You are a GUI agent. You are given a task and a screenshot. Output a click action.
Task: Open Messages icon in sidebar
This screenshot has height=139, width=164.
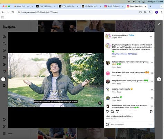[x=4, y=64]
